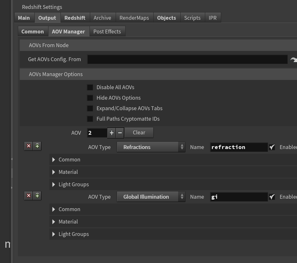Click the gi Name input field
The image size is (297, 263).
pos(239,197)
